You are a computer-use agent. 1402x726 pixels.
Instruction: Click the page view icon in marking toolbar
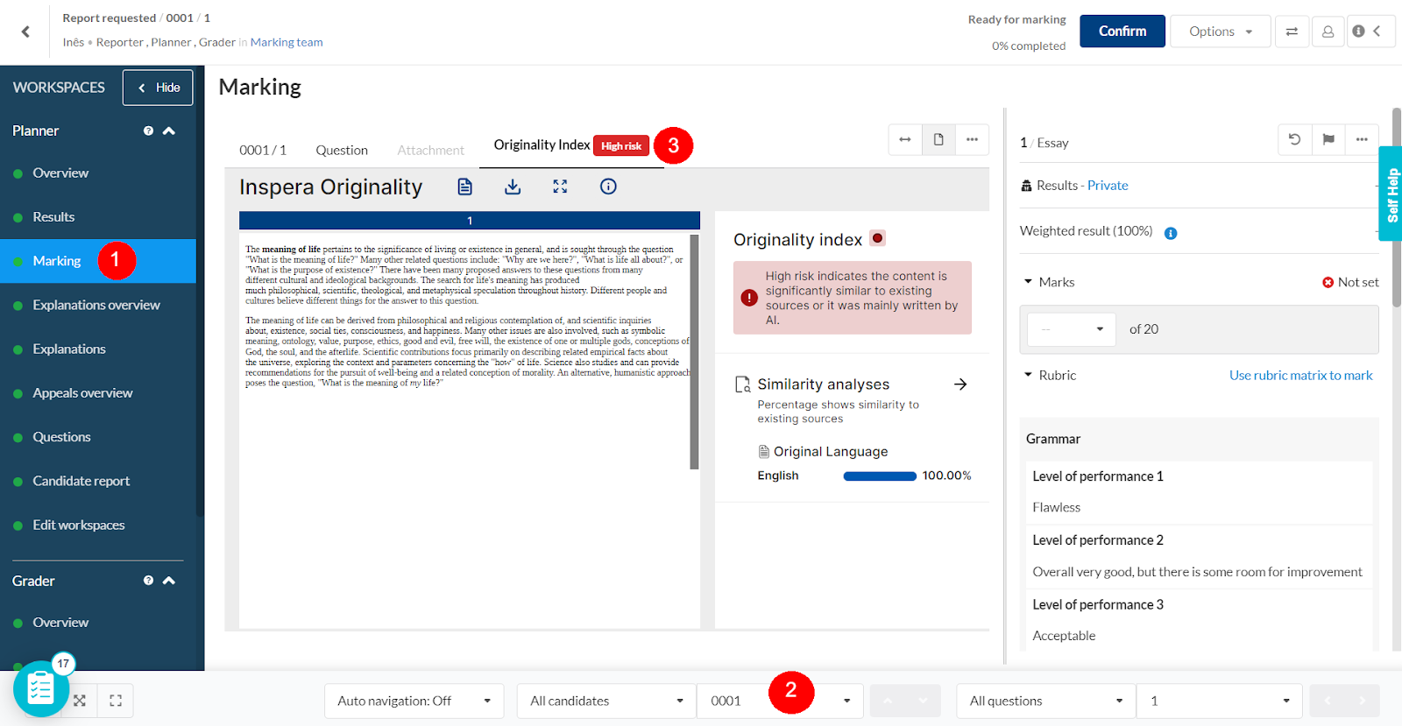click(x=938, y=139)
